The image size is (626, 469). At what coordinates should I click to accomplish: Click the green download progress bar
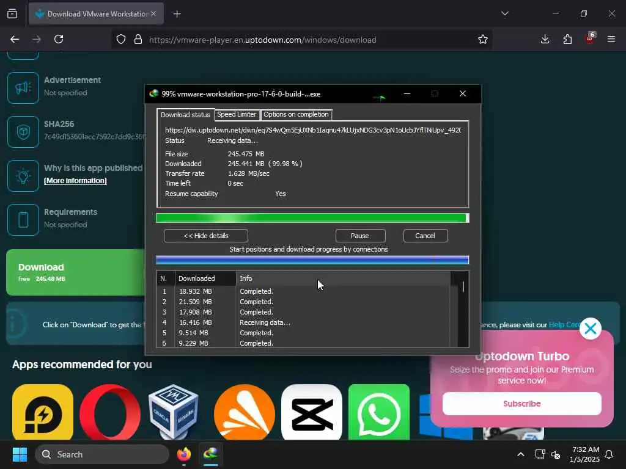pyautogui.click(x=312, y=218)
